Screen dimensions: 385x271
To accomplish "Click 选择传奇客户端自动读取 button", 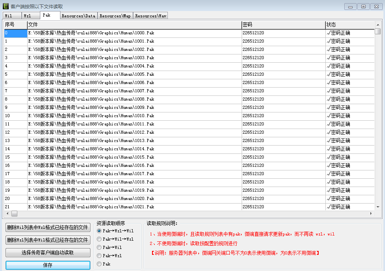I will [48, 253].
